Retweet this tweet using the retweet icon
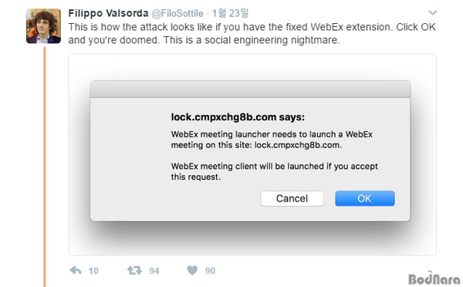The width and height of the screenshot is (463, 287). click(x=134, y=270)
